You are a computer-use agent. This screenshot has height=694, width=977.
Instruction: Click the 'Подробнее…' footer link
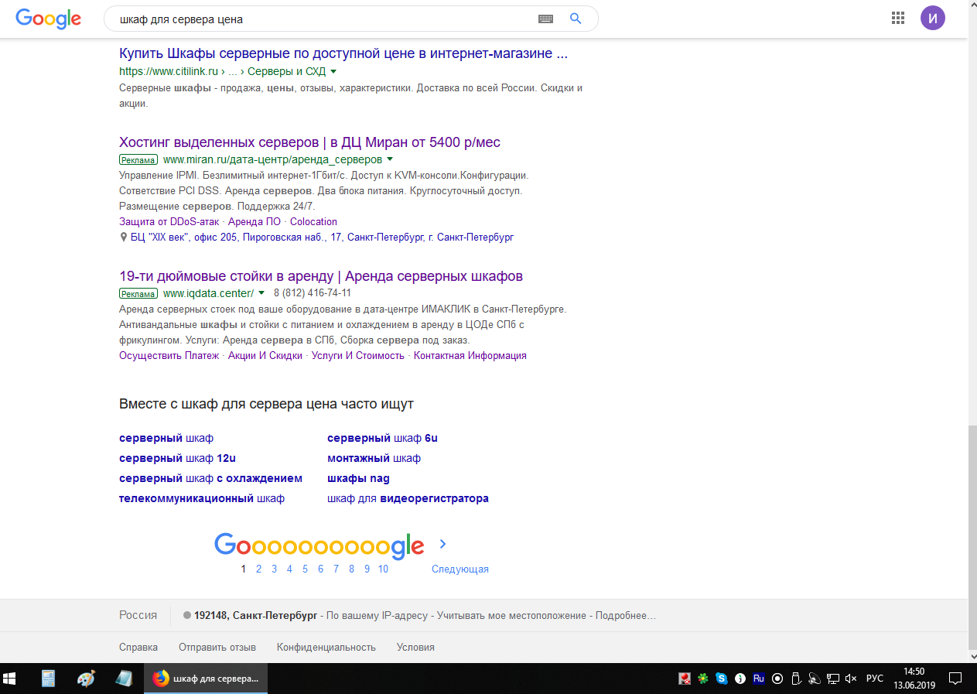(x=627, y=616)
